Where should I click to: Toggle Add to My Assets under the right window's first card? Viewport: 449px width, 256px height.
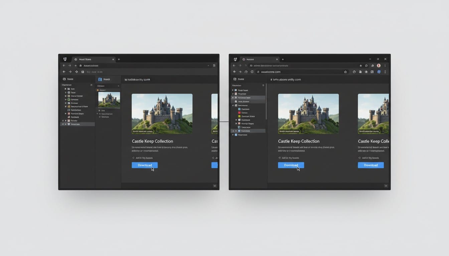[x=289, y=158]
